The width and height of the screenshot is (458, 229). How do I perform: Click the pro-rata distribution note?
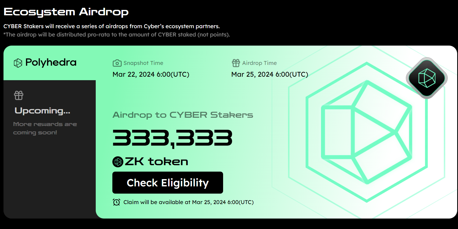pyautogui.click(x=117, y=35)
